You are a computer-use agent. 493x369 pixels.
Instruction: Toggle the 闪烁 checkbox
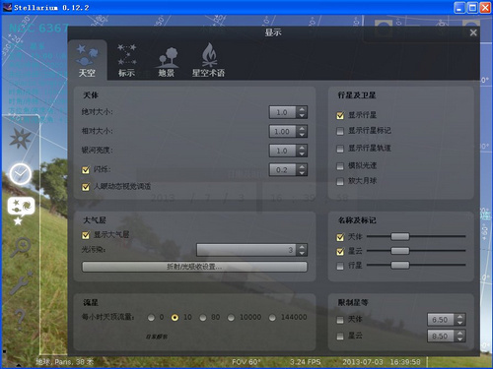pyautogui.click(x=86, y=169)
